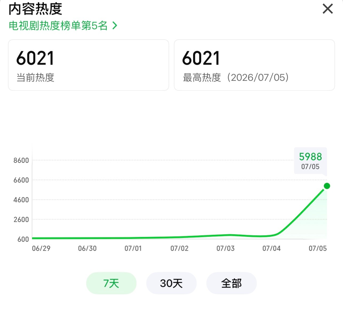343x312 pixels.
Task: Click the 06/29 x-axis date label
Action: click(x=41, y=248)
